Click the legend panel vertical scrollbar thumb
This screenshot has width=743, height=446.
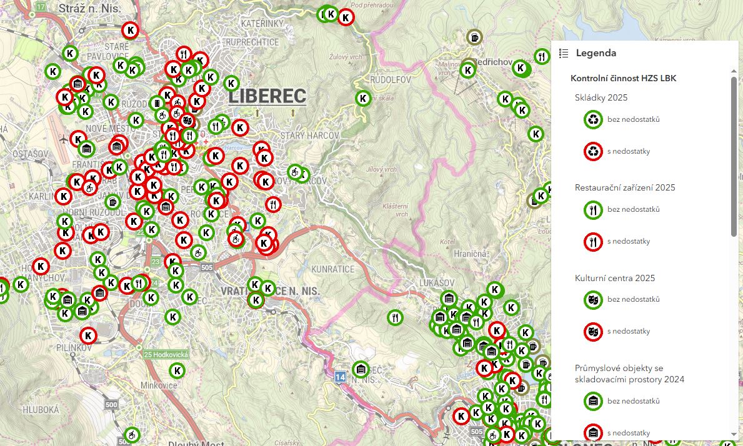(734, 156)
